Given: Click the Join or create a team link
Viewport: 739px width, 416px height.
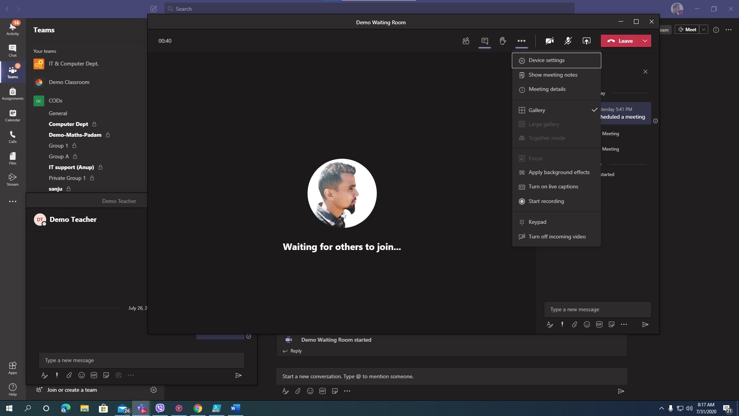Looking at the screenshot, I should [x=72, y=390].
